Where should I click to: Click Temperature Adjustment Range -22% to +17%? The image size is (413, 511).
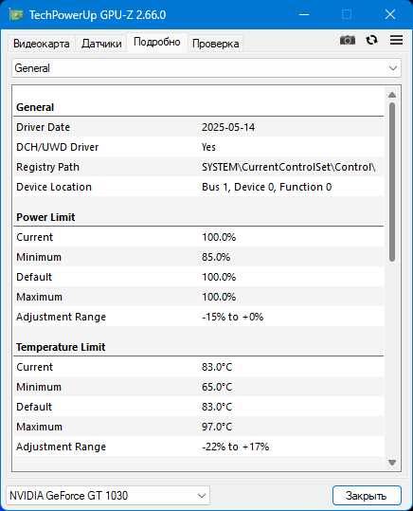click(x=235, y=447)
